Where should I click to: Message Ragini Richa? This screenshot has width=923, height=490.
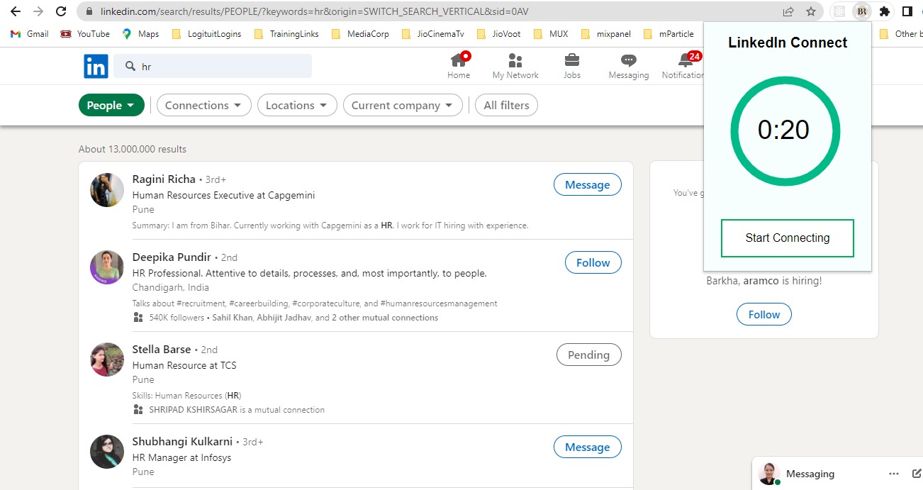[x=587, y=184]
